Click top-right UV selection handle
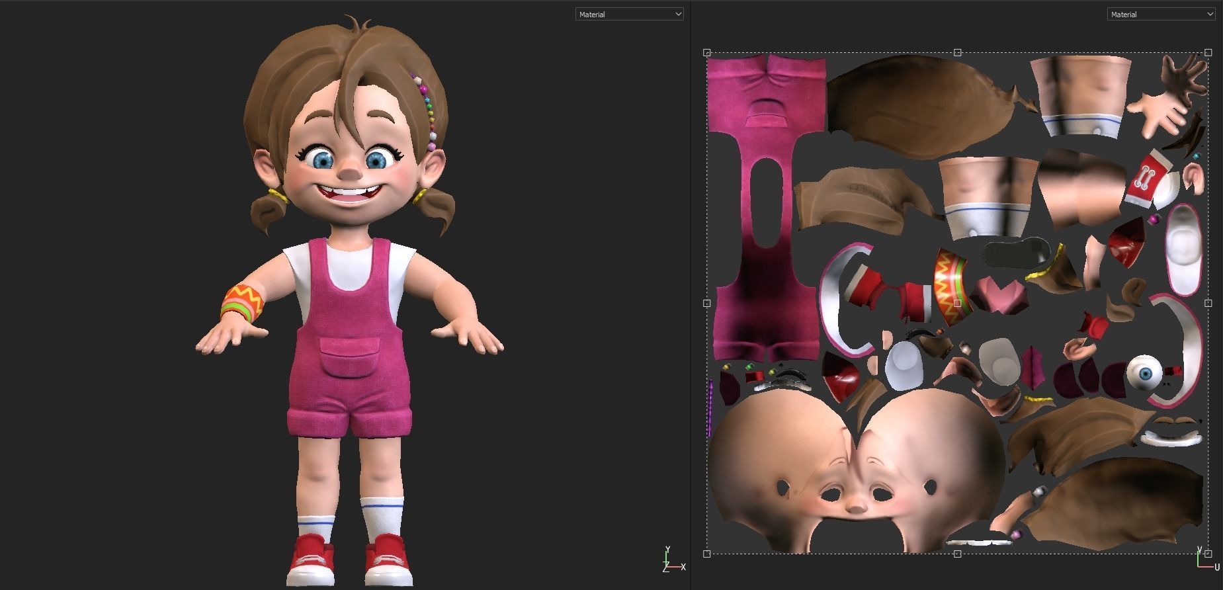Screen dimensions: 1223x590 click(x=1208, y=52)
